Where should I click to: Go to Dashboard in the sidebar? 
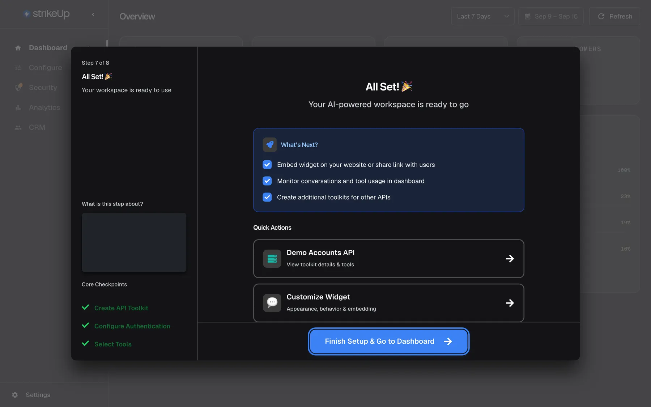pyautogui.click(x=48, y=48)
